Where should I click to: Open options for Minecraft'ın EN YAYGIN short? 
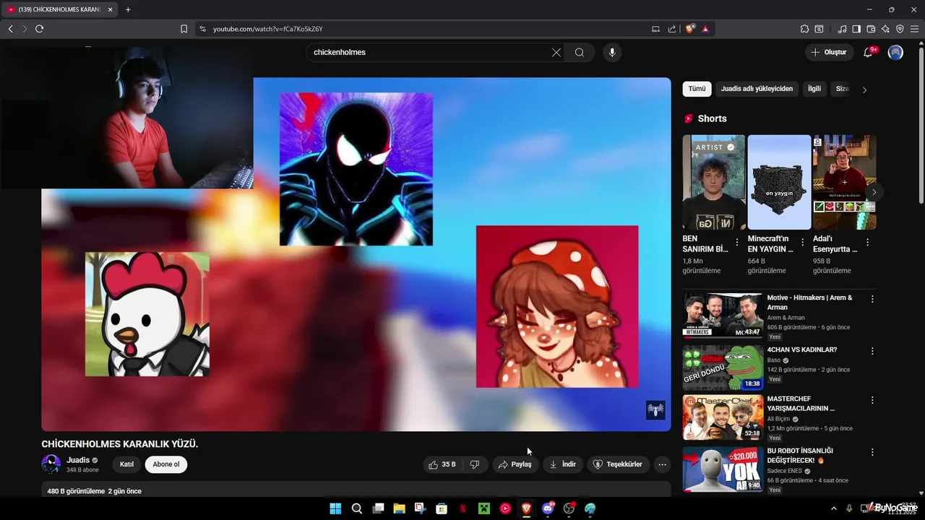click(802, 243)
